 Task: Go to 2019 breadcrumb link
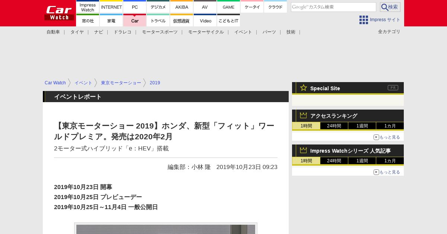point(155,83)
